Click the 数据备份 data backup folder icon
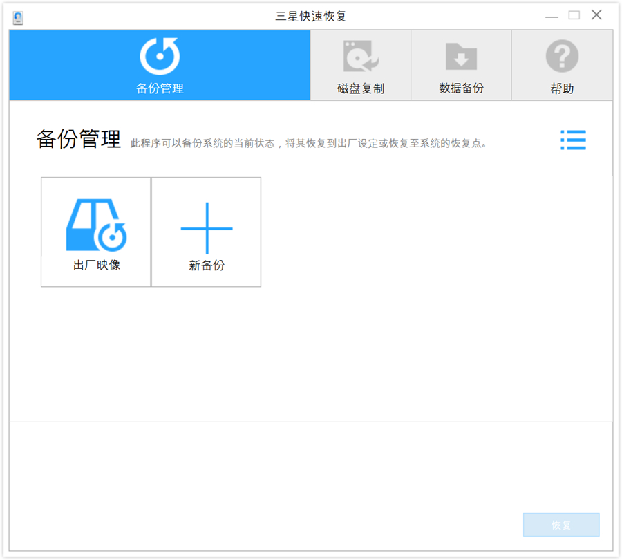This screenshot has width=622, height=560. (x=460, y=55)
